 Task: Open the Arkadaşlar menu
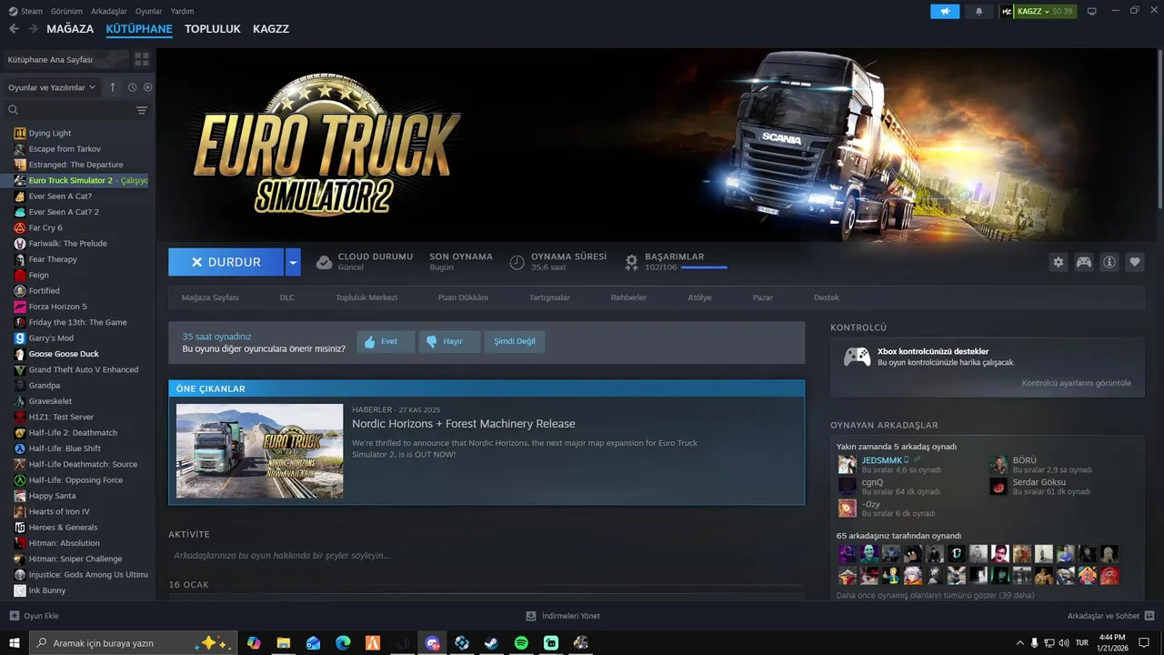pyautogui.click(x=109, y=11)
